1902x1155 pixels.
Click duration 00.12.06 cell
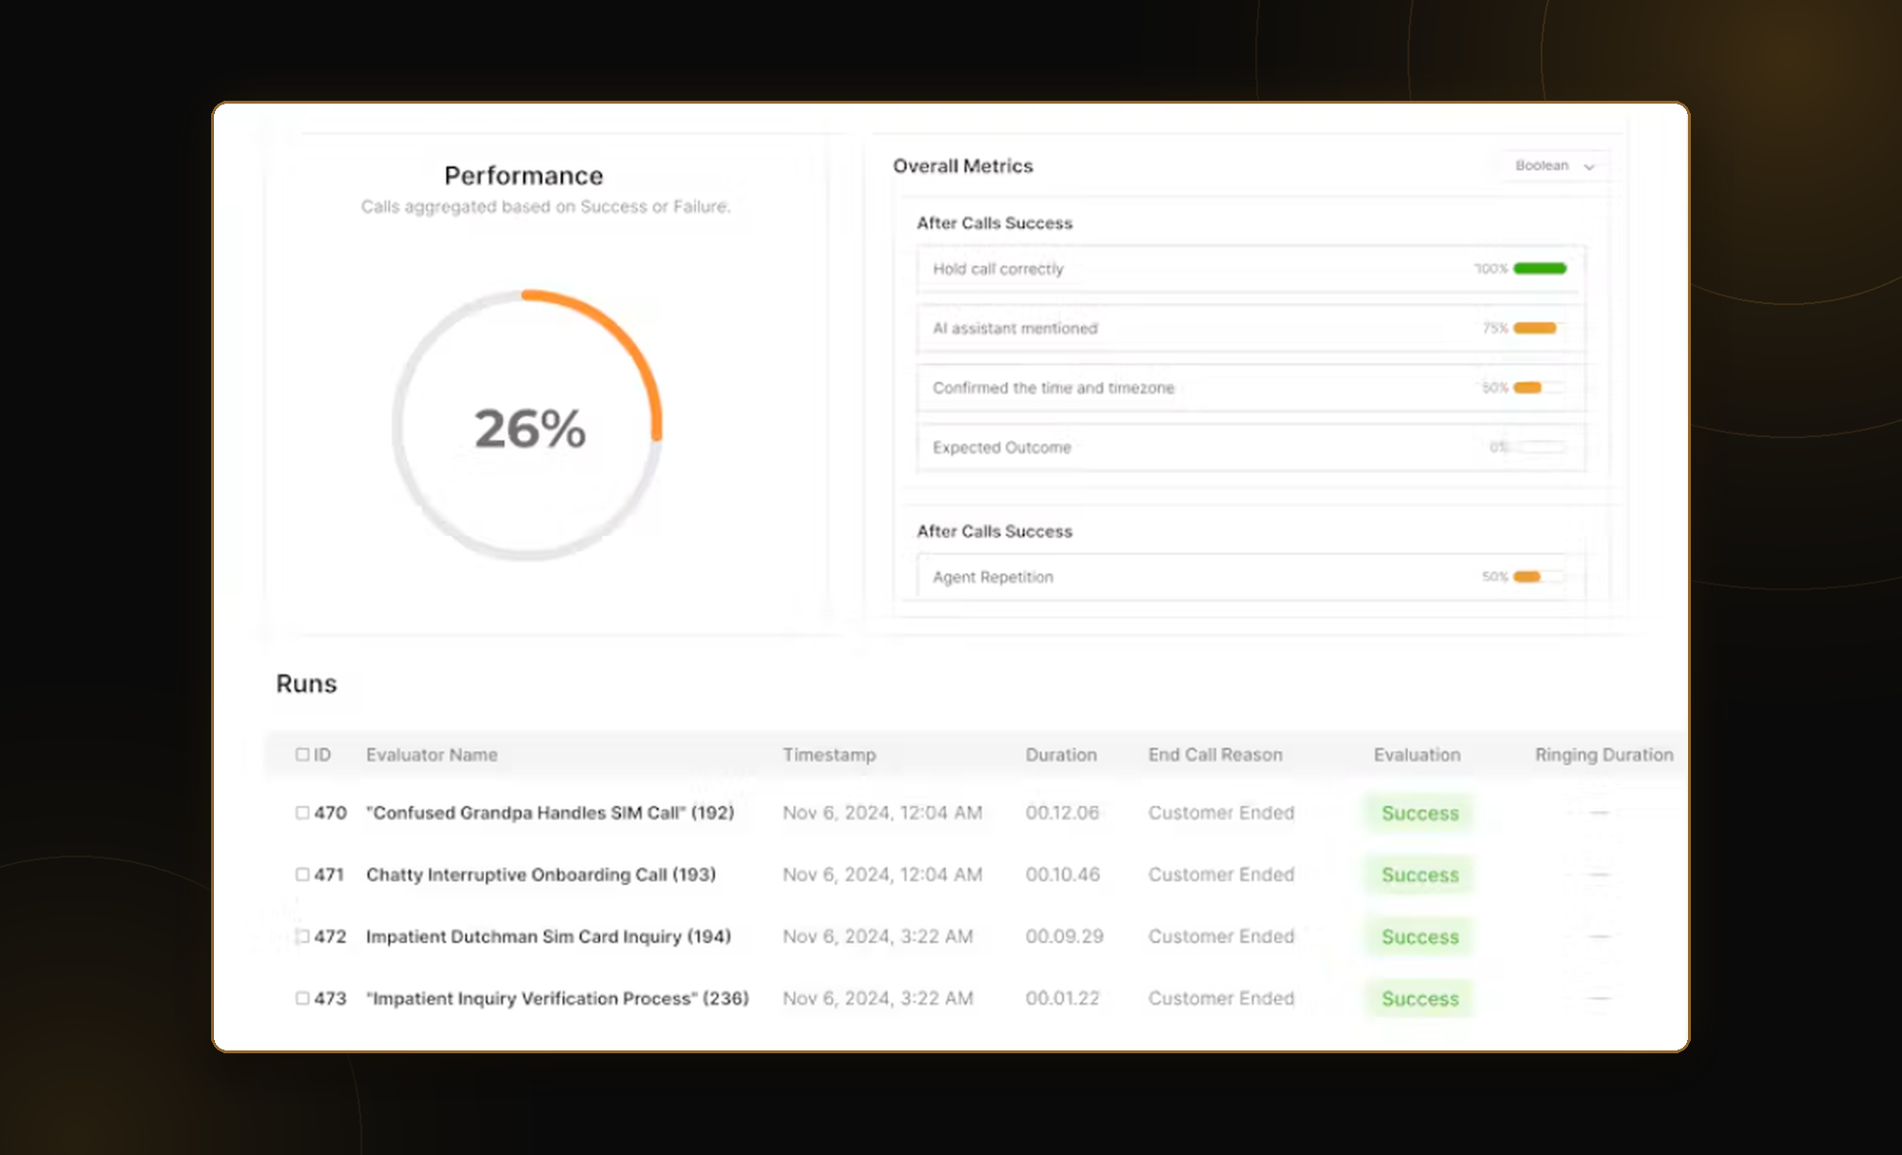pyautogui.click(x=1062, y=813)
